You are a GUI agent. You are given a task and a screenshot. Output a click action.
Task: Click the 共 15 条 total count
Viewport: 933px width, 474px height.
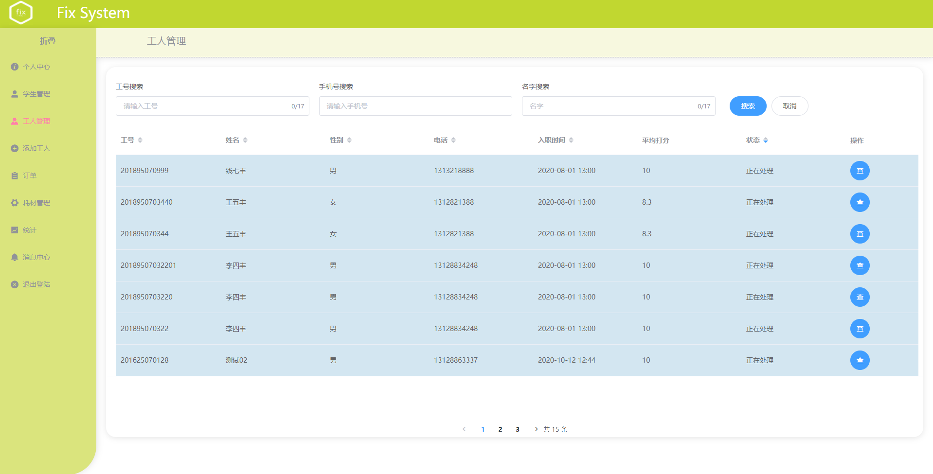click(556, 429)
